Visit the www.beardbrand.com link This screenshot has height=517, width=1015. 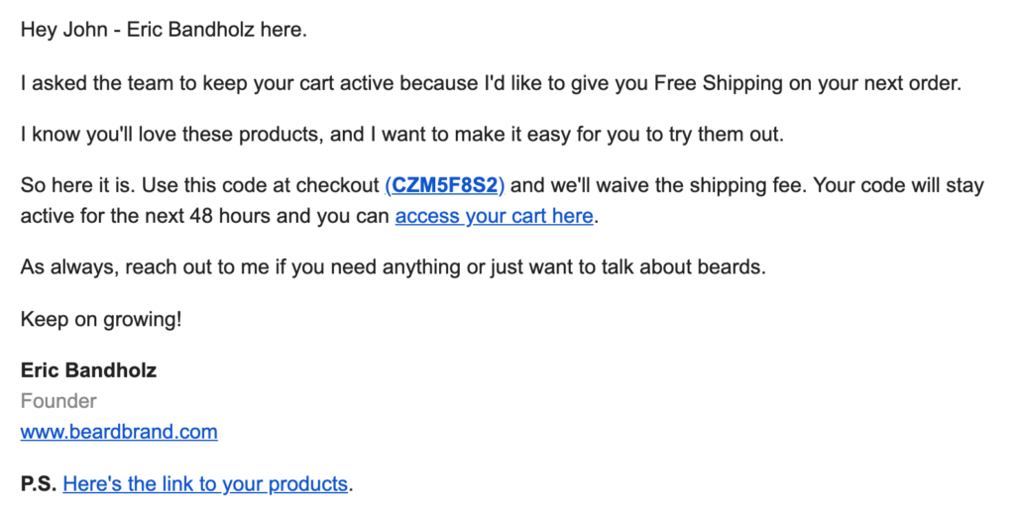click(x=119, y=432)
